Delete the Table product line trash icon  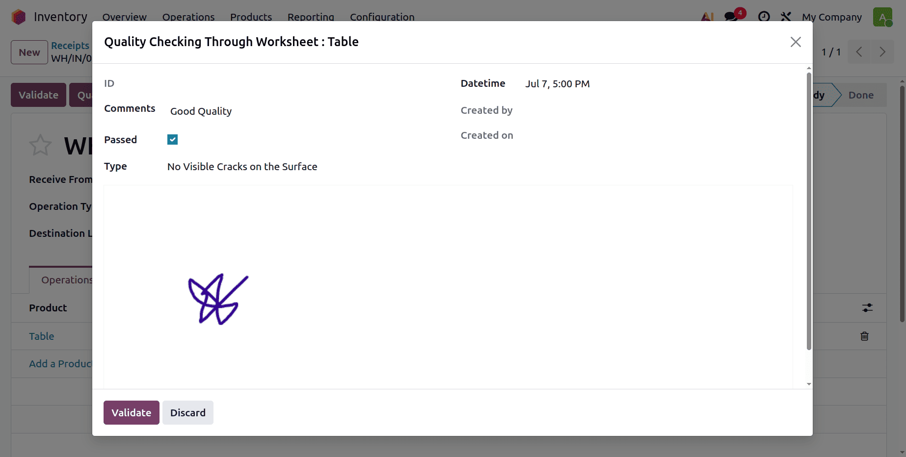pyautogui.click(x=864, y=336)
